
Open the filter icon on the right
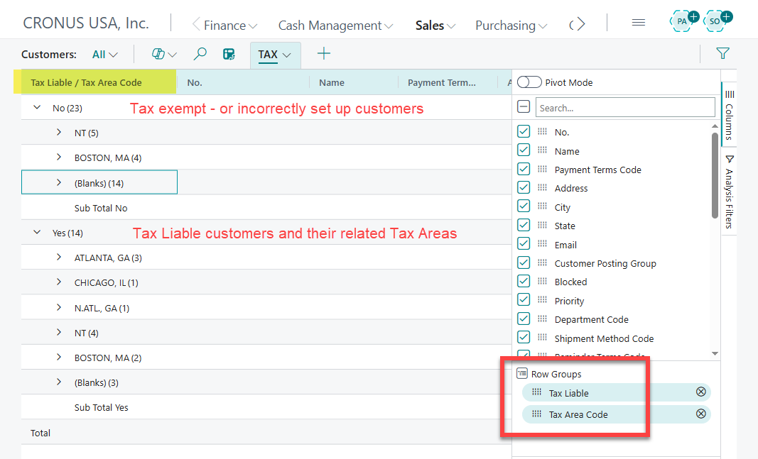(722, 53)
